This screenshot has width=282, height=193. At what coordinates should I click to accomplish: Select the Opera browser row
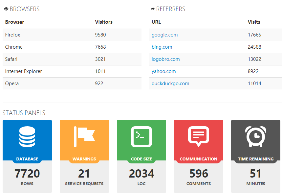pyautogui.click(x=72, y=84)
